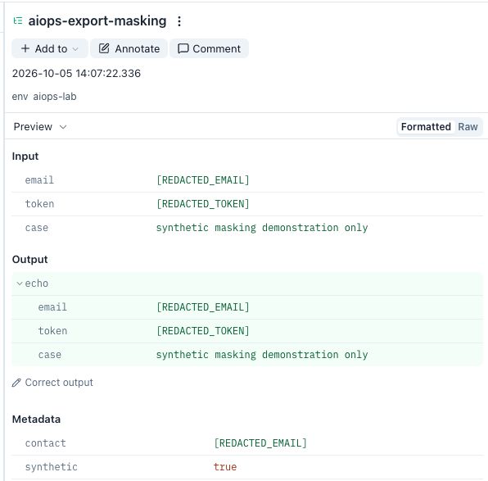
Task: Click the Input section heading
Action: click(x=25, y=156)
